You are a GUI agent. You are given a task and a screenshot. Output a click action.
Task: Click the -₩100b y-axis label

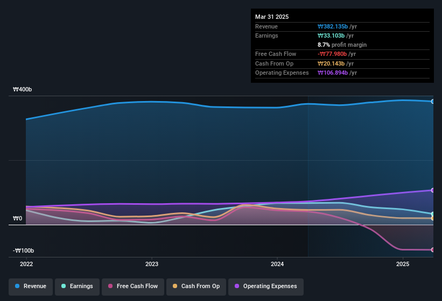[23, 250]
